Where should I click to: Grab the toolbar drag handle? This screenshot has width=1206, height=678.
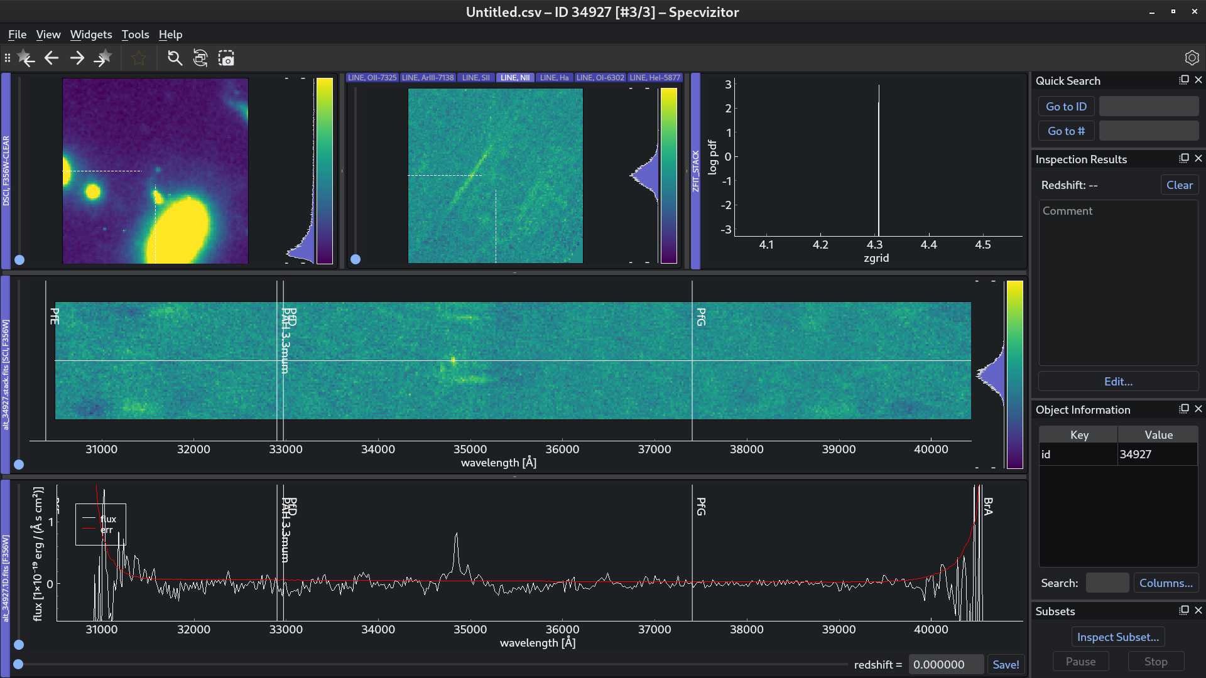(x=7, y=58)
